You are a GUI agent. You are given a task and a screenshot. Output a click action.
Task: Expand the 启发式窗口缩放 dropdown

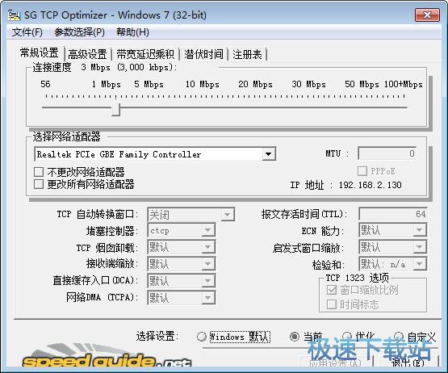coord(420,247)
